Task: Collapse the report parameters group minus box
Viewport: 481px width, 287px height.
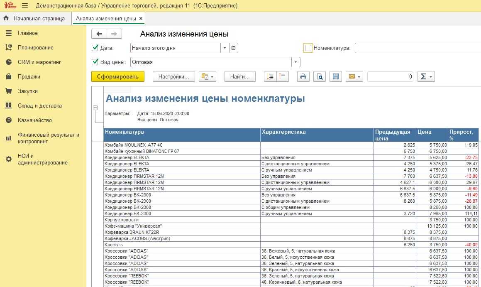Action: pyautogui.click(x=95, y=108)
